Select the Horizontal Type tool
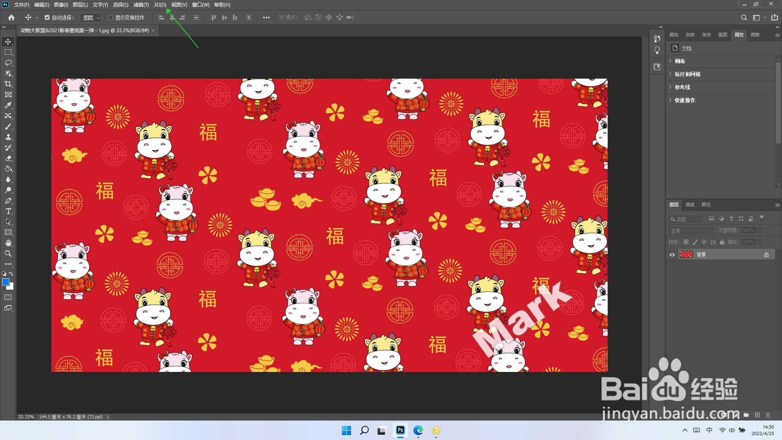782x440 pixels. click(8, 211)
